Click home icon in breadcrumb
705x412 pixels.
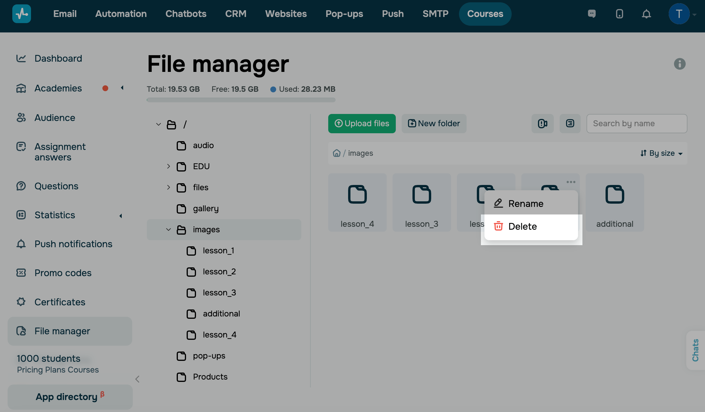pos(337,153)
